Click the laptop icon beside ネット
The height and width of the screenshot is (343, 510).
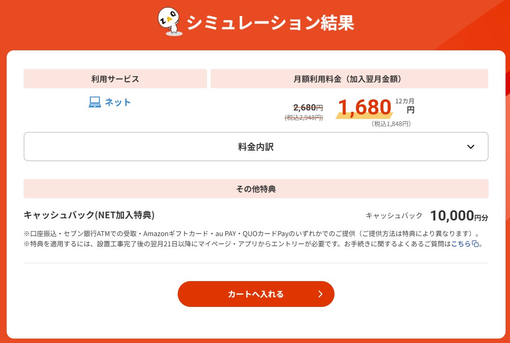(95, 102)
